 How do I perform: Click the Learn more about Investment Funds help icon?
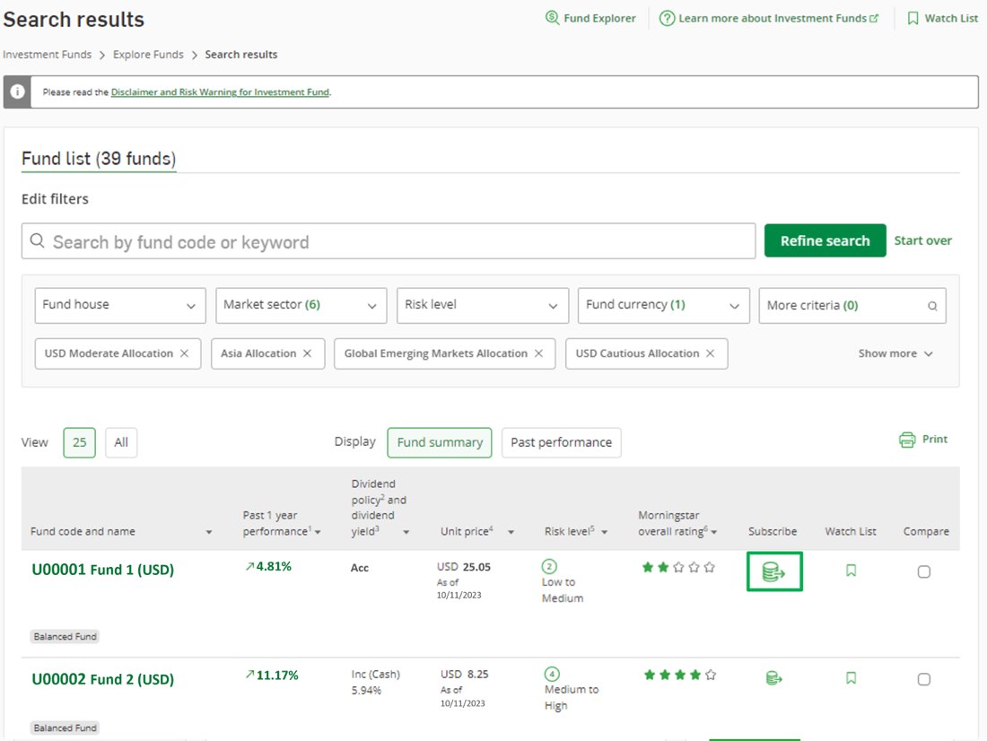pyautogui.click(x=666, y=18)
